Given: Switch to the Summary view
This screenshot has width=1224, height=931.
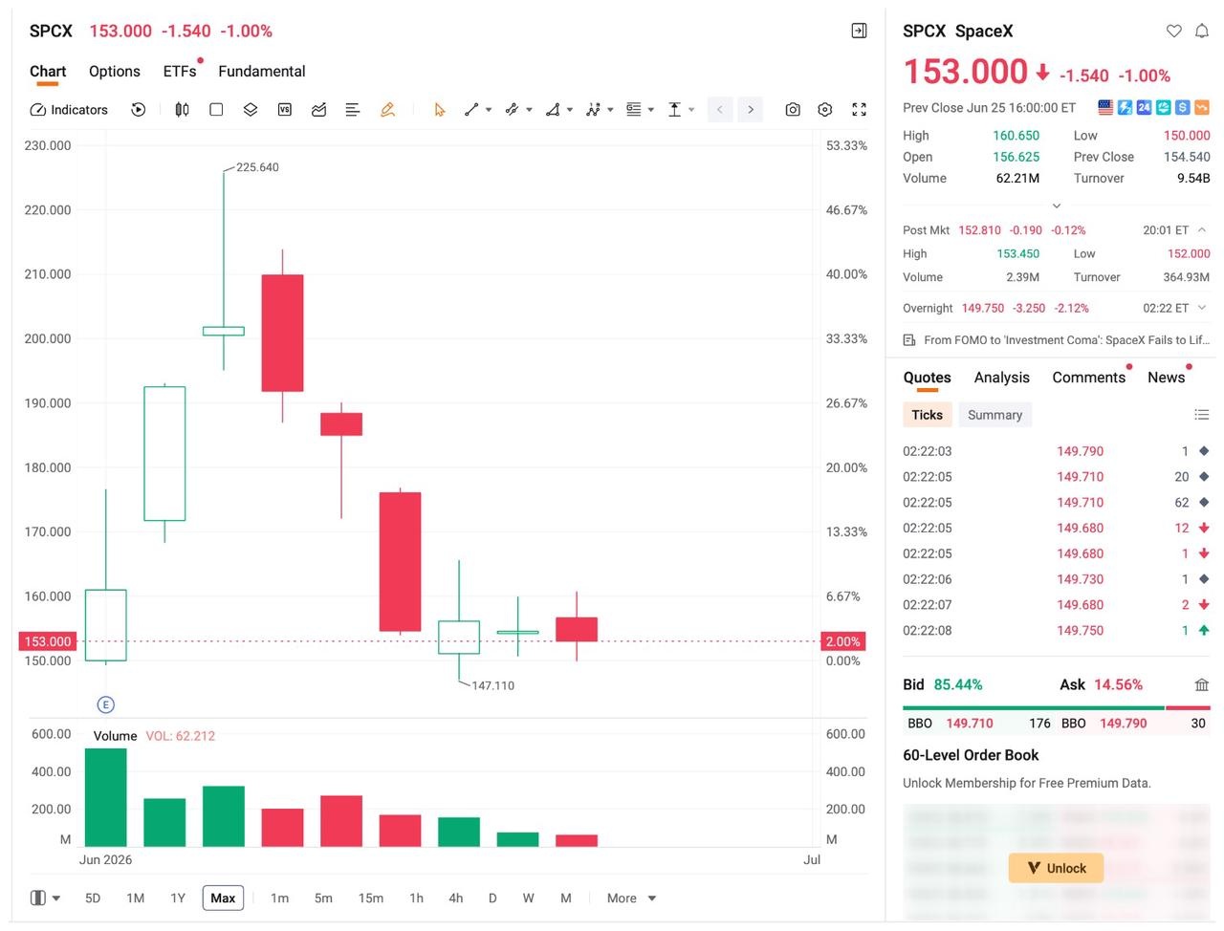Looking at the screenshot, I should pyautogui.click(x=994, y=415).
